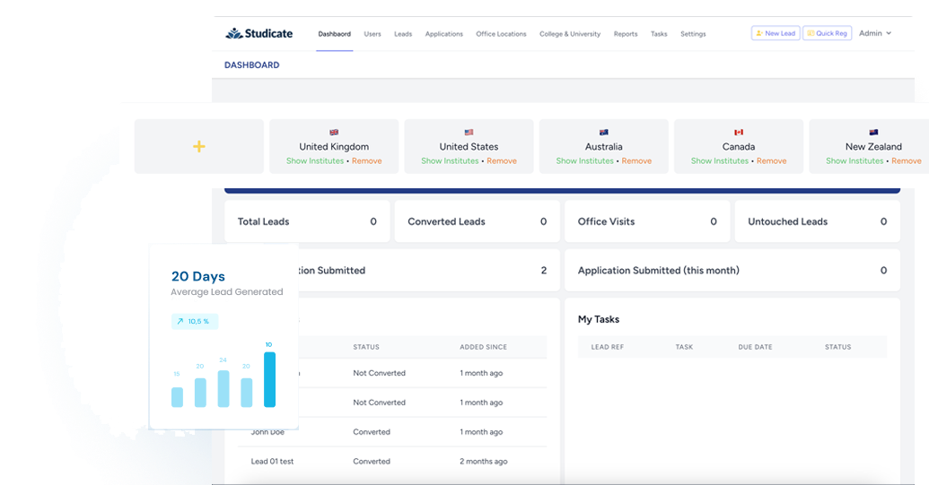Viewport: 929px width, 485px height.
Task: Click the tallest bar in the chart
Action: coord(269,379)
